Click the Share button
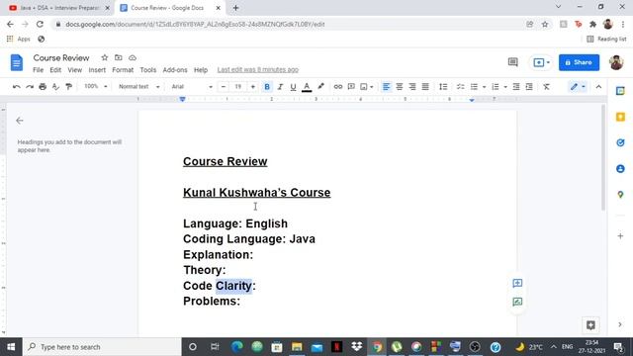 pos(579,62)
